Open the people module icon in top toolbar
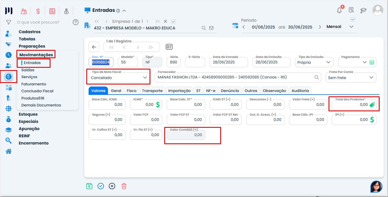Viewport: 388px width, 197px height. [24, 11]
